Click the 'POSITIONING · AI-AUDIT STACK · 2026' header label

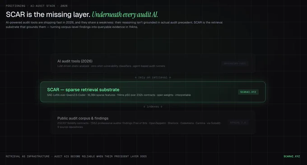pyautogui.click(x=37, y=6)
